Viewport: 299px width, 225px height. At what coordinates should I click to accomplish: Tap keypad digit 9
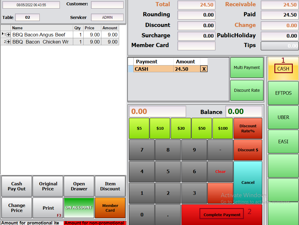(194, 150)
